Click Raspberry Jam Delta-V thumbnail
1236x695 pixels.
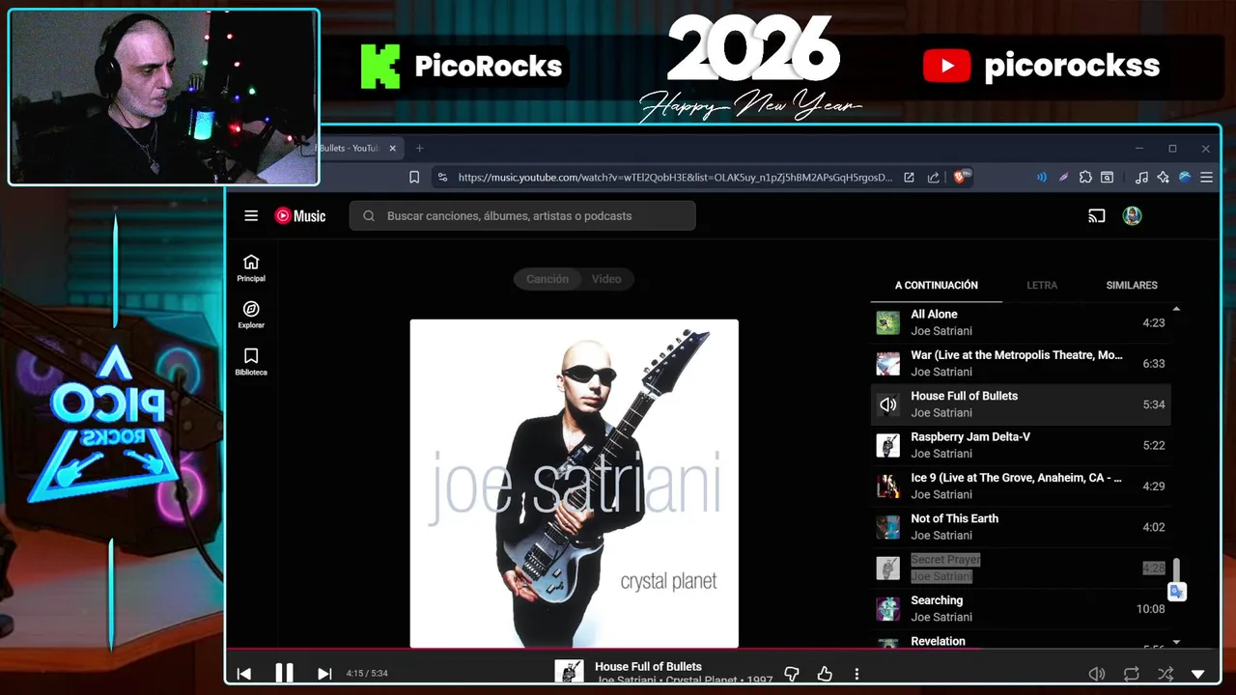tap(888, 445)
